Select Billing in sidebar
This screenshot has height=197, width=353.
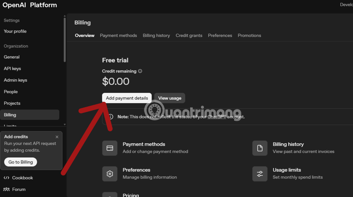point(30,115)
